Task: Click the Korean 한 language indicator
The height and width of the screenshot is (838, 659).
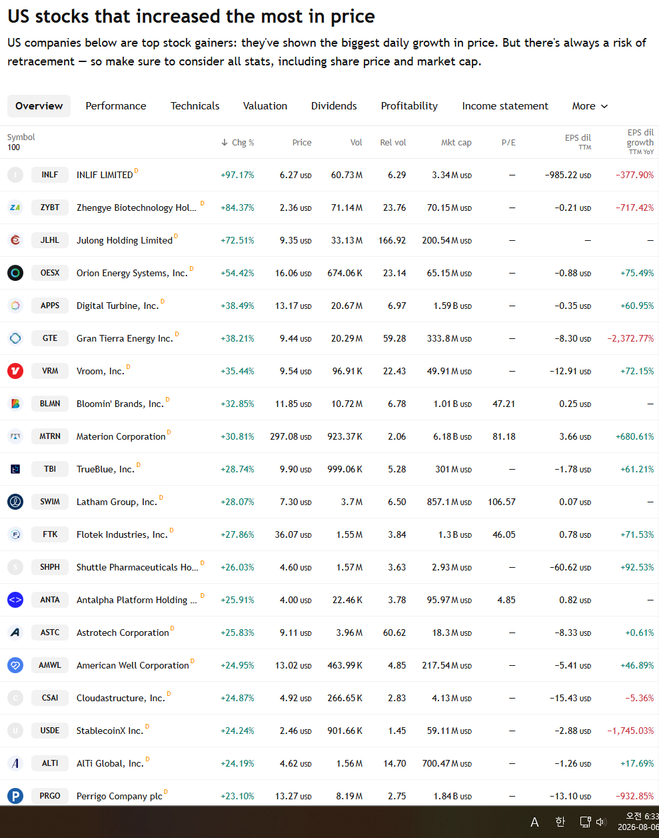Action: click(560, 822)
